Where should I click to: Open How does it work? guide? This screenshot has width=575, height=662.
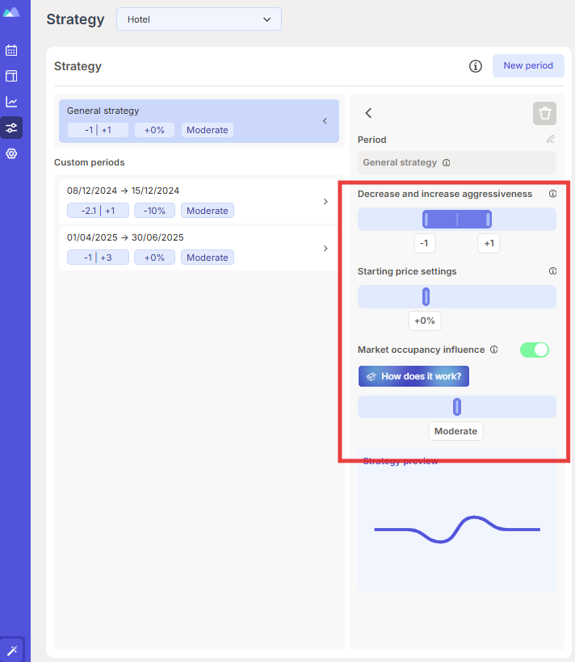pyautogui.click(x=413, y=376)
